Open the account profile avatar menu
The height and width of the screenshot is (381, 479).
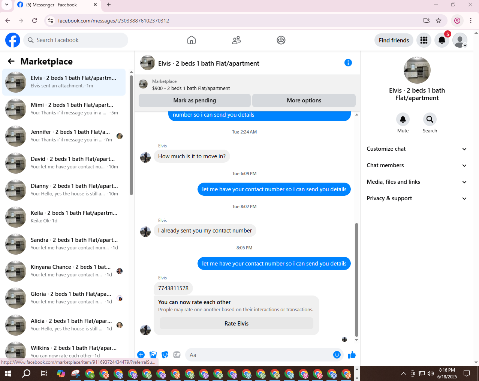[460, 40]
